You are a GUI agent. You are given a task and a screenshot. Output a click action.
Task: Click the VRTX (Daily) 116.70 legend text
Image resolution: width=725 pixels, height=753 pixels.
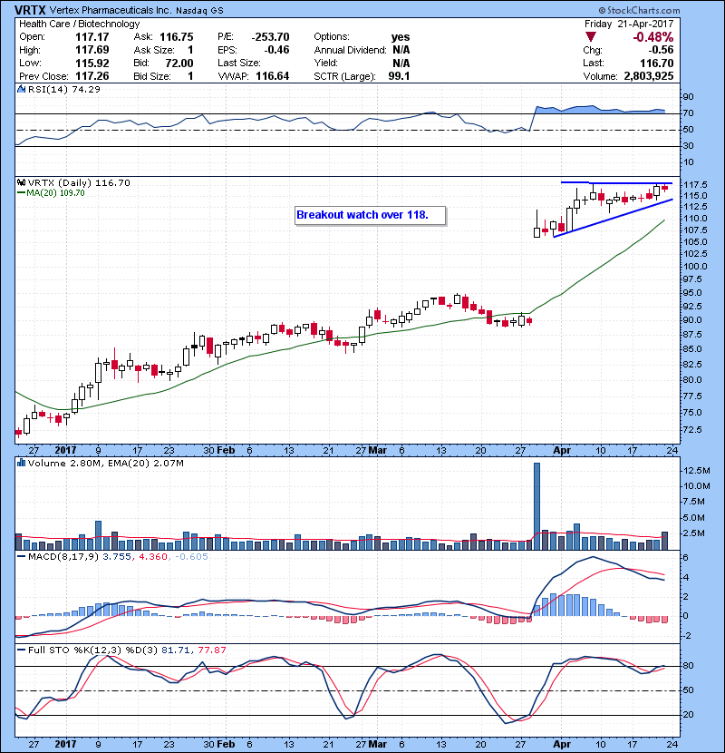(x=79, y=182)
